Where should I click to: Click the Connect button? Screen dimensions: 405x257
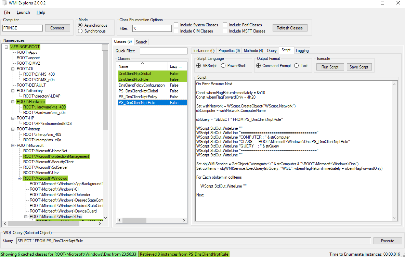pos(57,28)
